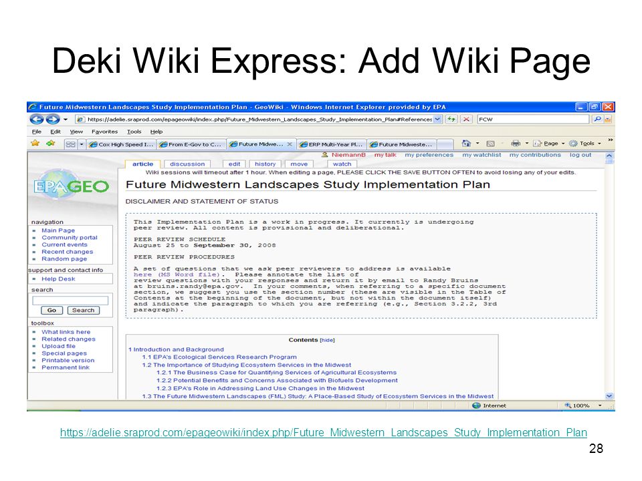642x481 pixels.
Task: Open the Favorites menu
Action: (x=104, y=132)
